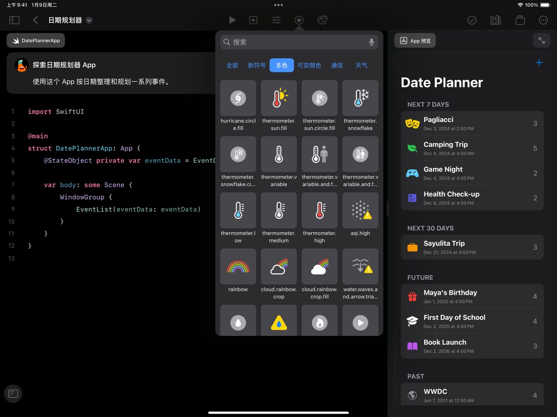
Task: Select the 天气 category tab
Action: (361, 65)
